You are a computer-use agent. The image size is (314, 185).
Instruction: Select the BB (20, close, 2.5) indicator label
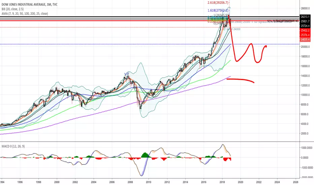click(x=12, y=9)
